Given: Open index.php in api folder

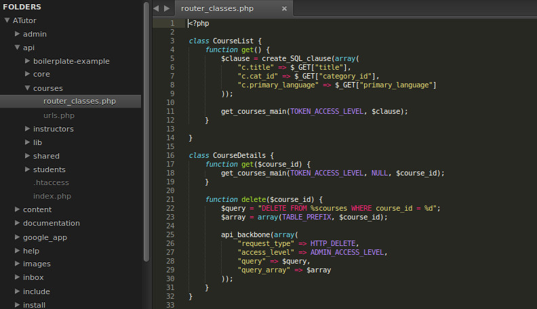Looking at the screenshot, I should pos(52,197).
